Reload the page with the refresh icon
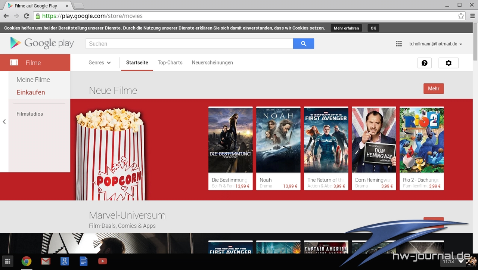The height and width of the screenshot is (270, 478). pos(27,16)
